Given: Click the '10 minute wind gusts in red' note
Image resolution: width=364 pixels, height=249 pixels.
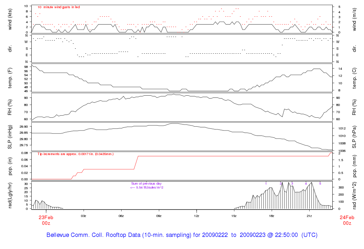Looking at the screenshot, I should (59, 7).
